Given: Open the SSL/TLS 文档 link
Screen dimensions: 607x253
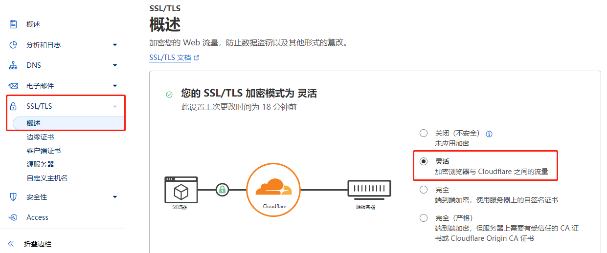Looking at the screenshot, I should tap(170, 58).
